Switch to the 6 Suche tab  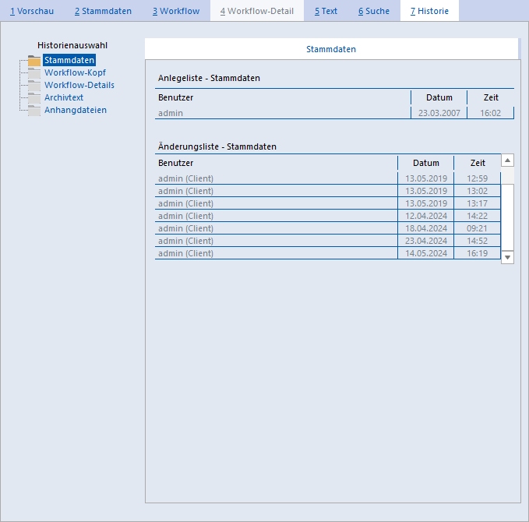(374, 11)
